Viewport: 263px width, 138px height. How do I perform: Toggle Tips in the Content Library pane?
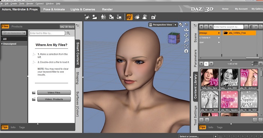coord(202,127)
